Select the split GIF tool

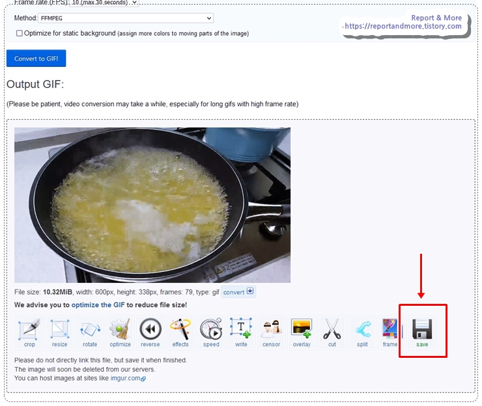362,332
